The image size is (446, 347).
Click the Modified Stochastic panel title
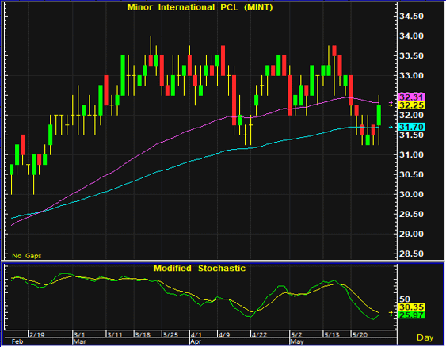200,269
